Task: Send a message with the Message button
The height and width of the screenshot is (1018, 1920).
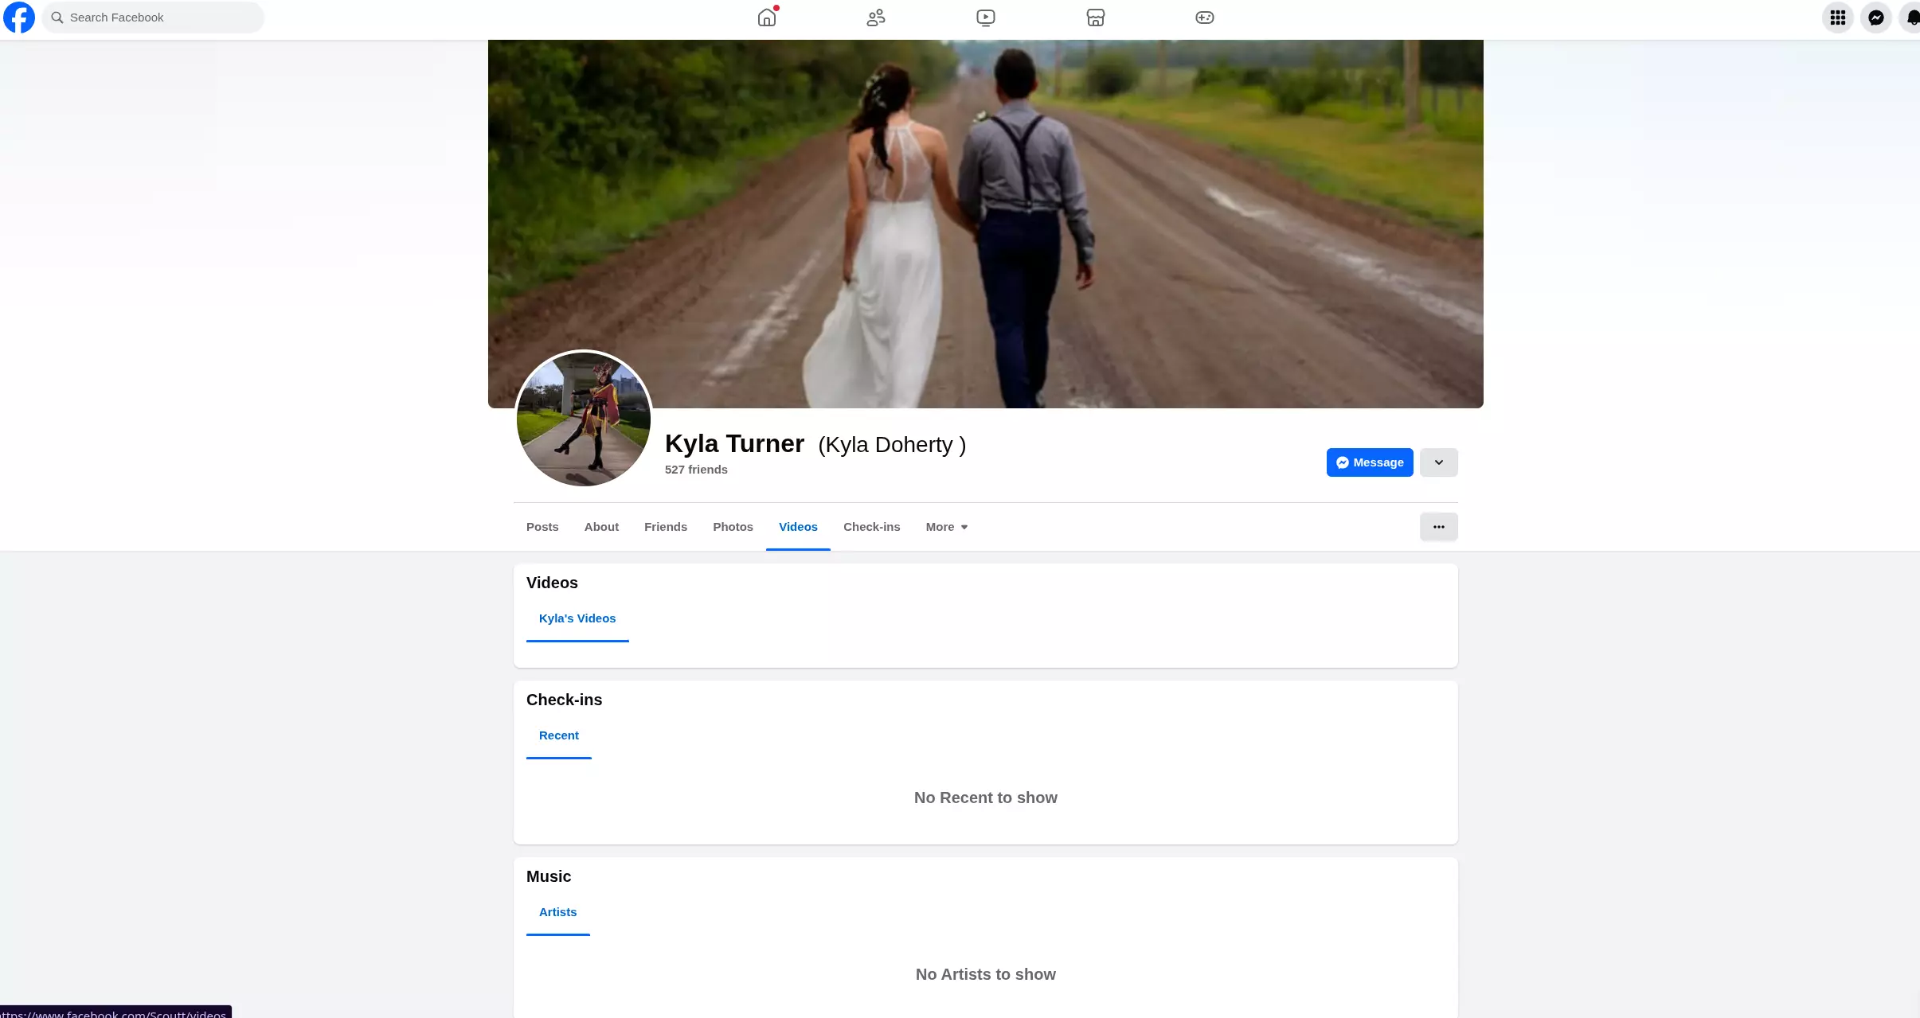Action: click(1370, 462)
